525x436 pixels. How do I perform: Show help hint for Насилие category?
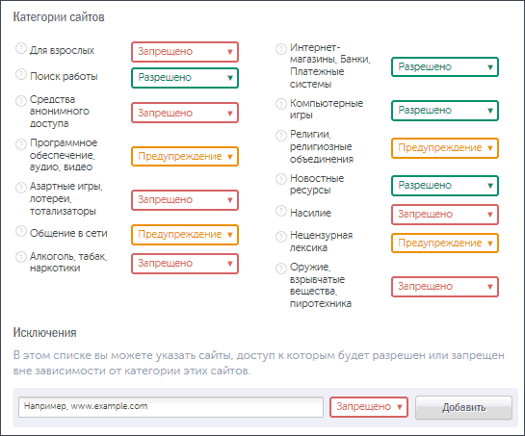click(281, 211)
